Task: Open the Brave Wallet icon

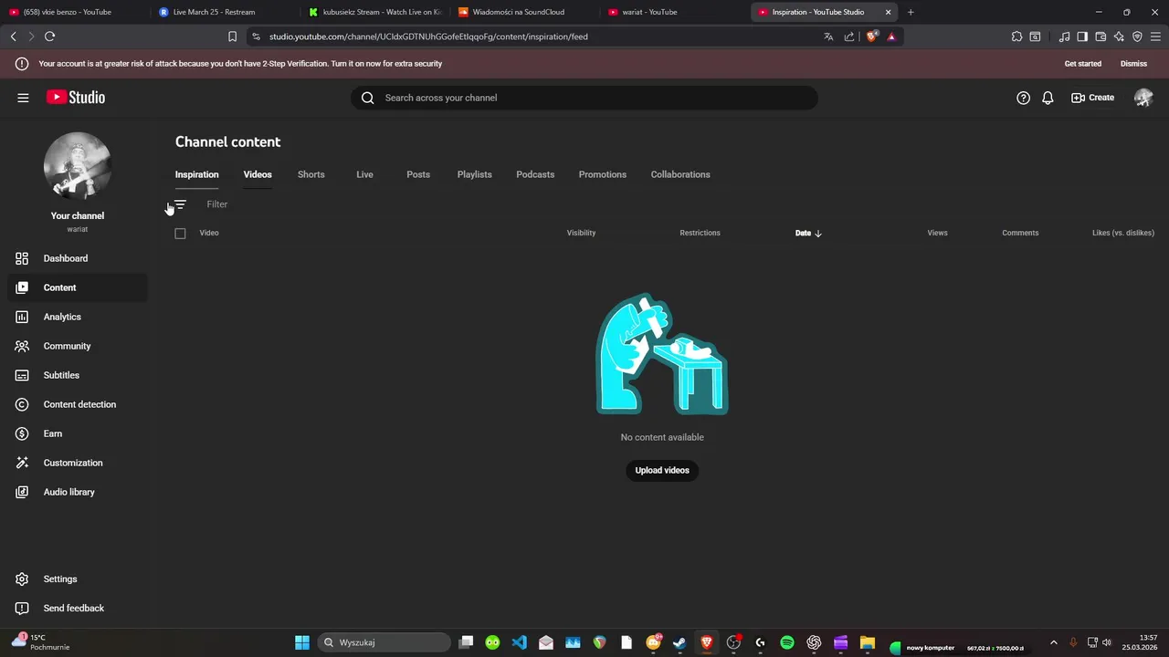Action: pyautogui.click(x=1101, y=36)
